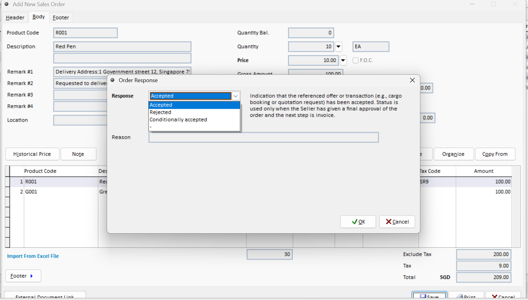Image resolution: width=528 pixels, height=300 pixels.
Task: Expand the Footer arrow button
Action: pyautogui.click(x=23, y=276)
